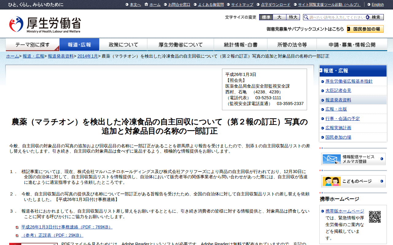393x245 pixels.
Task: Open the ホーム link in the top bar
Action: (155, 5)
